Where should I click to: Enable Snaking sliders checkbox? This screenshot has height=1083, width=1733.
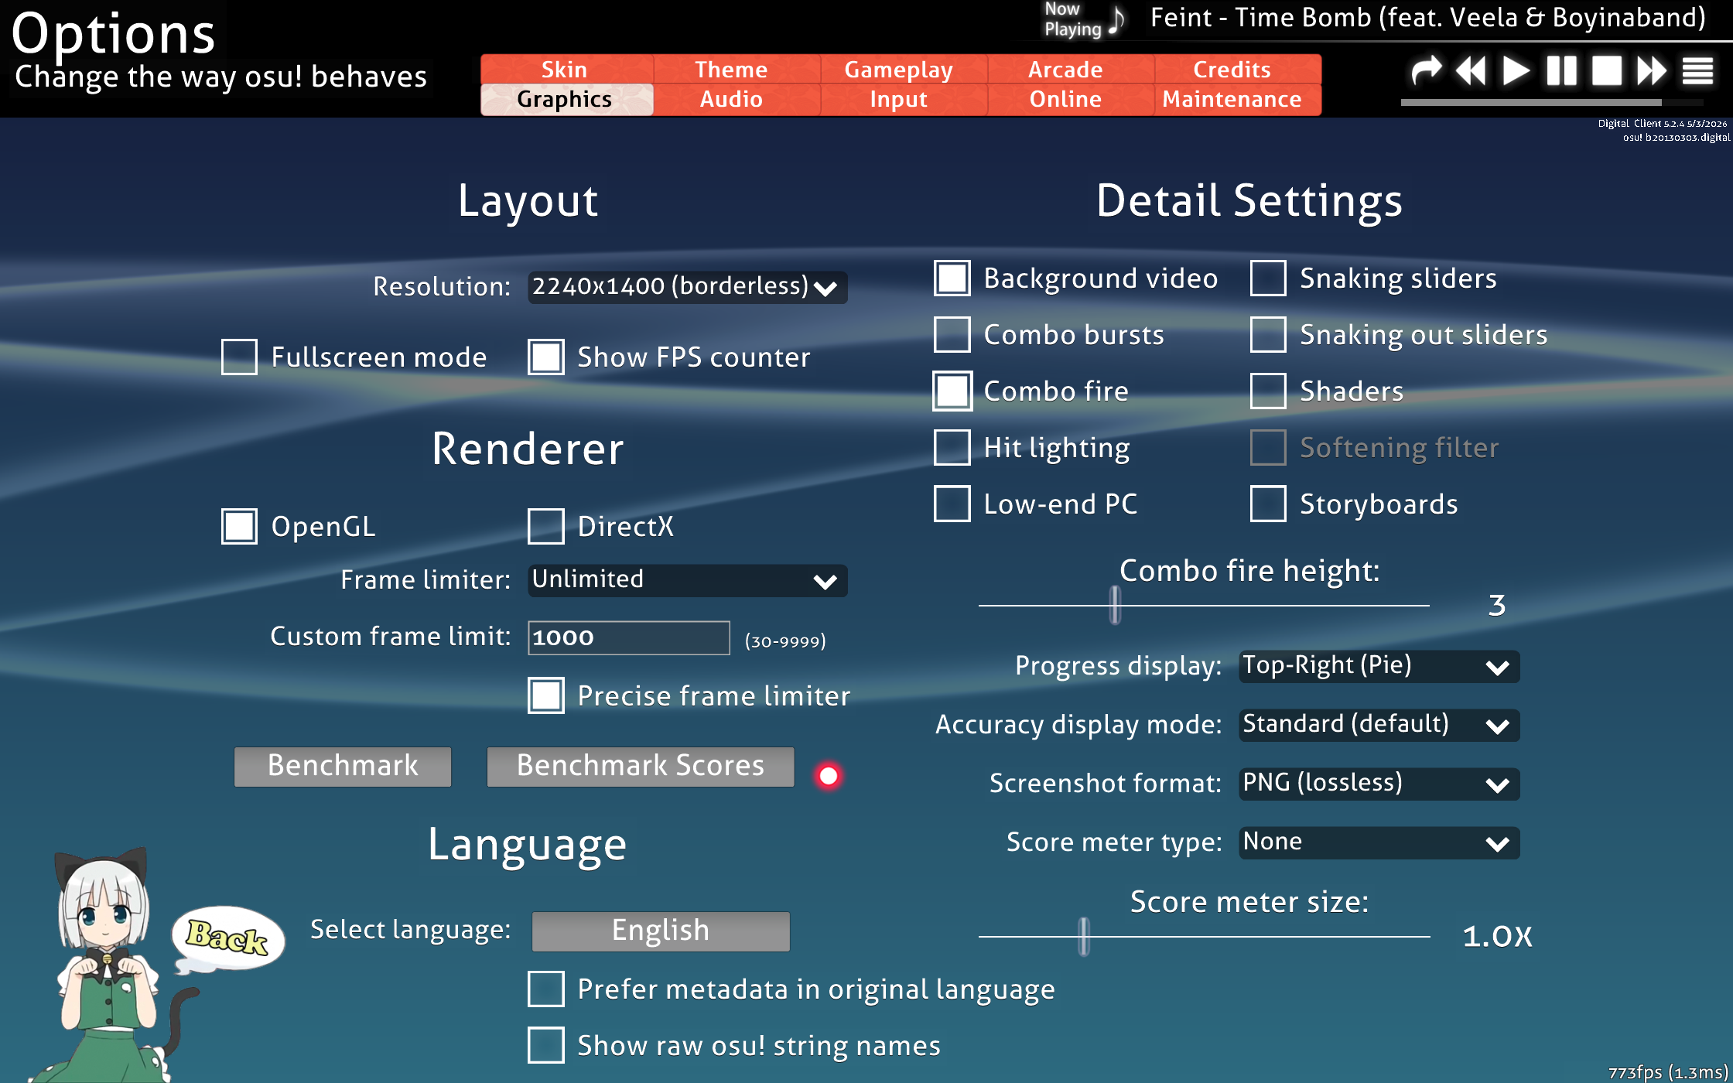[x=1269, y=278]
